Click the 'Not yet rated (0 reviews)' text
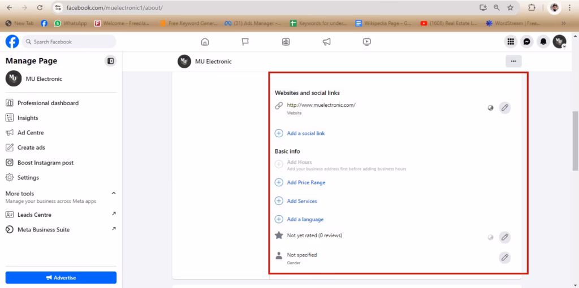579x288 pixels. (314, 235)
